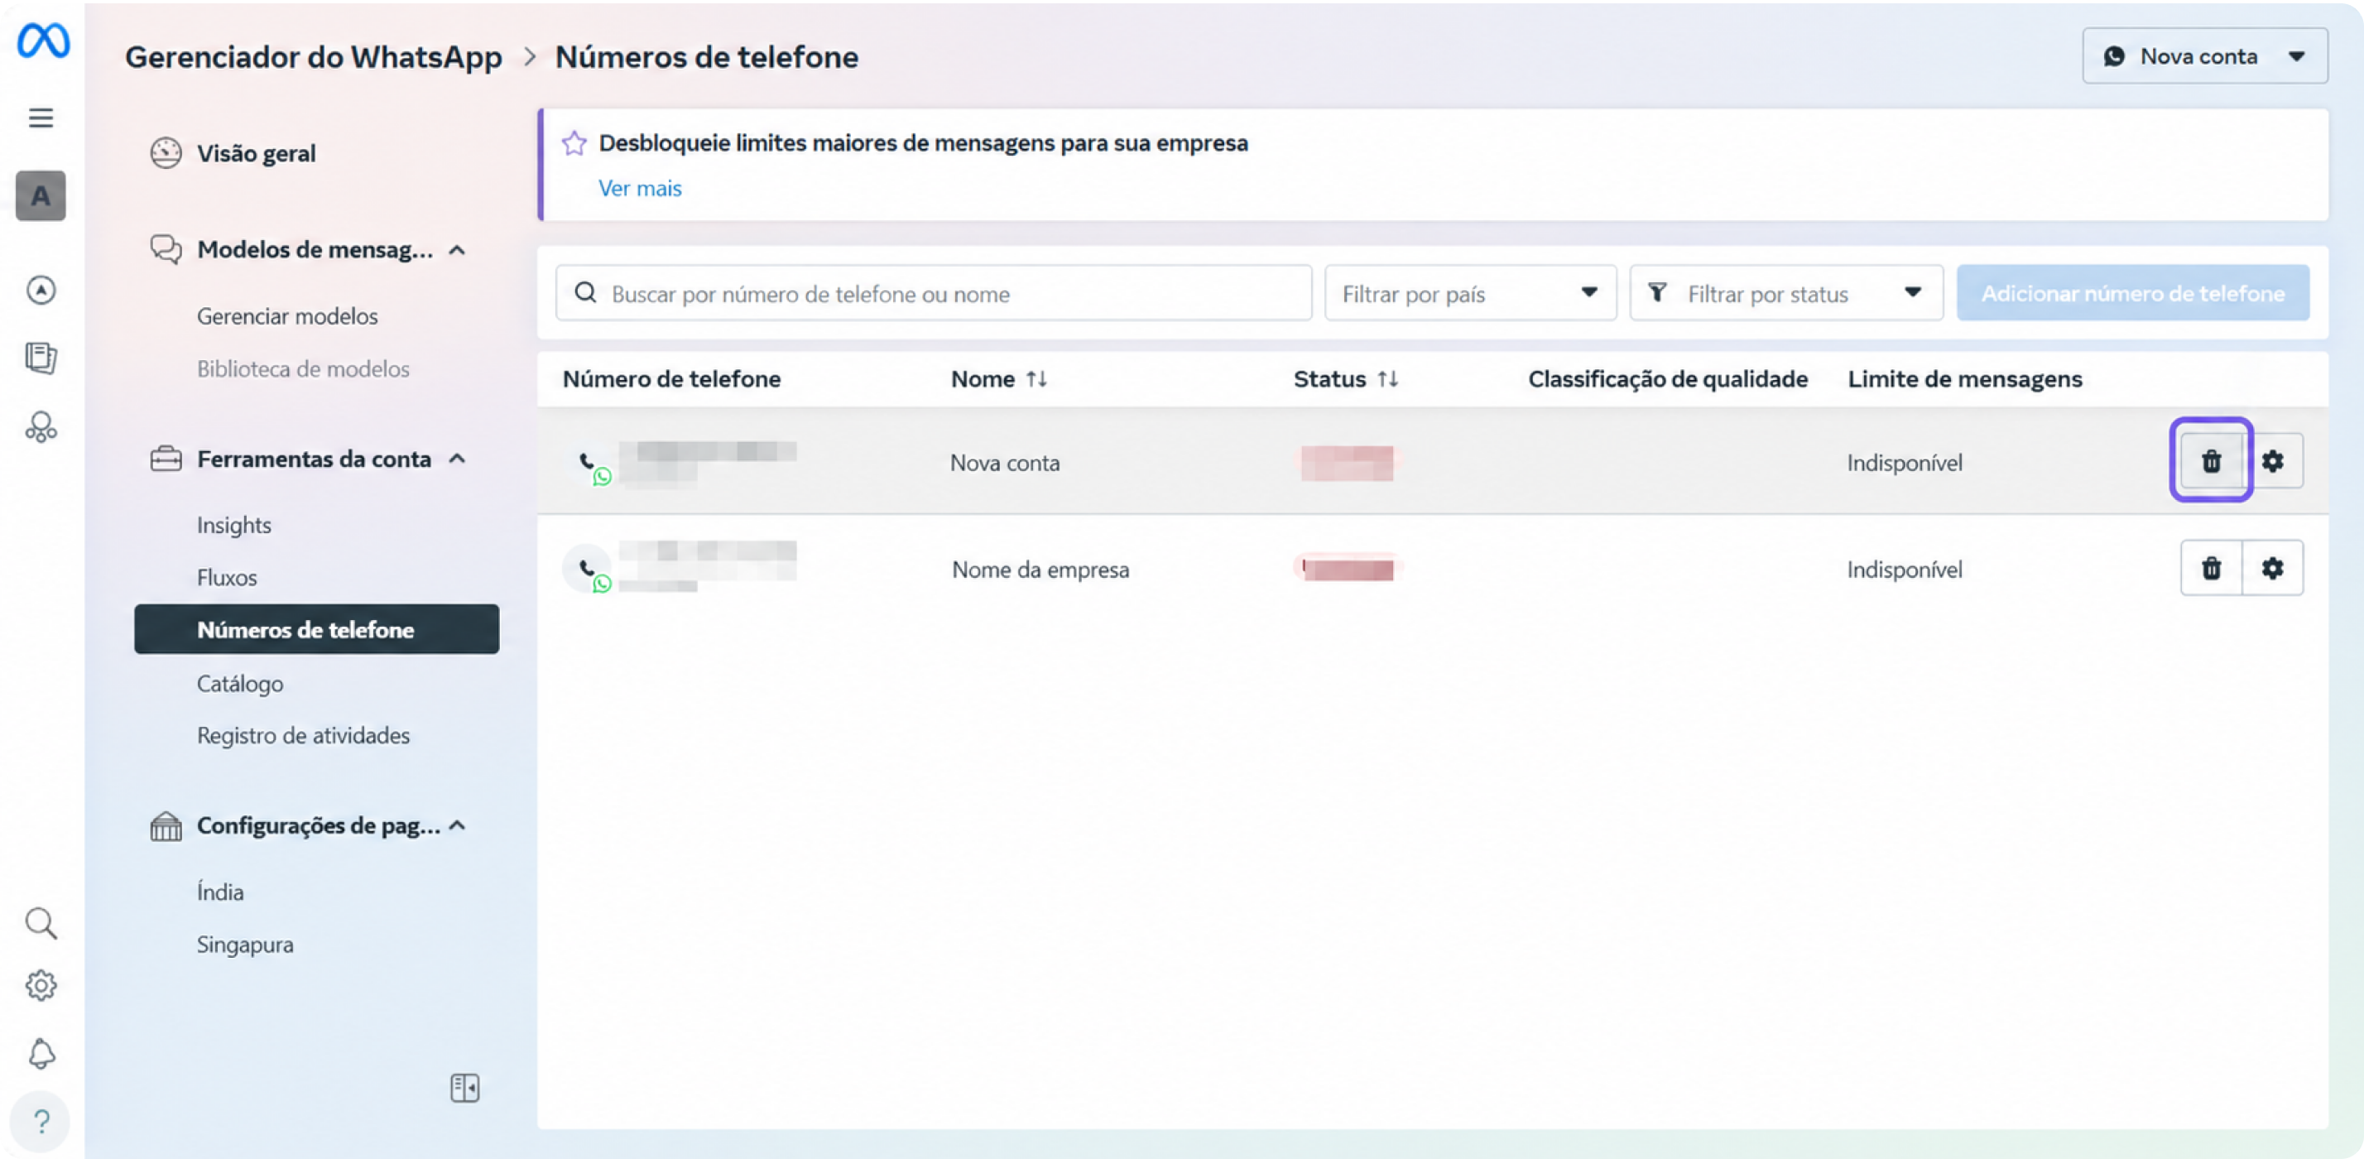This screenshot has height=1159, width=2364.
Task: Collapse the Modelos de mensagem section
Action: coord(457,250)
